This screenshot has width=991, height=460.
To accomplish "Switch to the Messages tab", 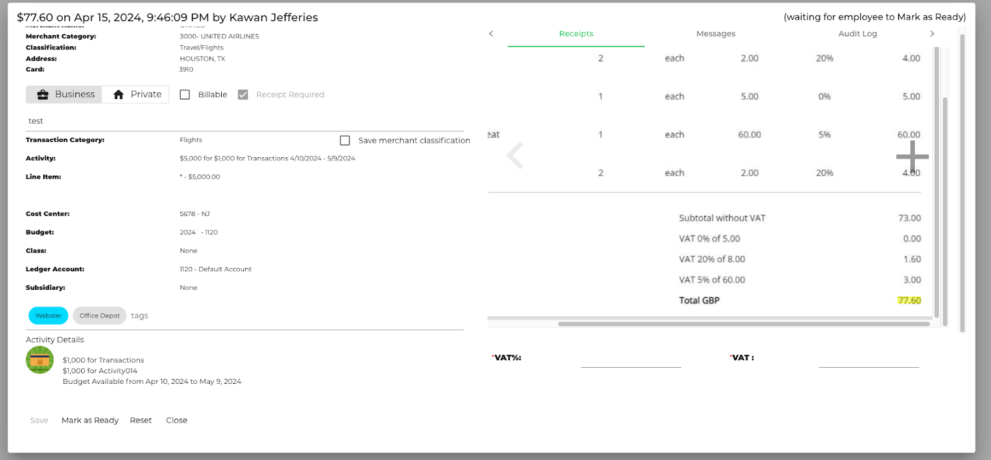I will tap(716, 34).
